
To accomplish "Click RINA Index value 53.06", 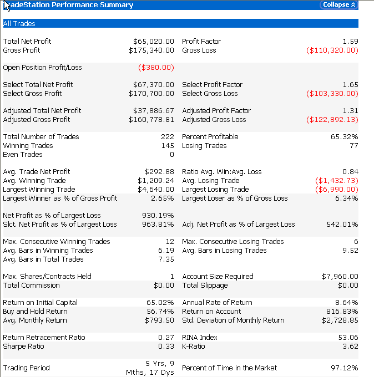I will point(348,338).
